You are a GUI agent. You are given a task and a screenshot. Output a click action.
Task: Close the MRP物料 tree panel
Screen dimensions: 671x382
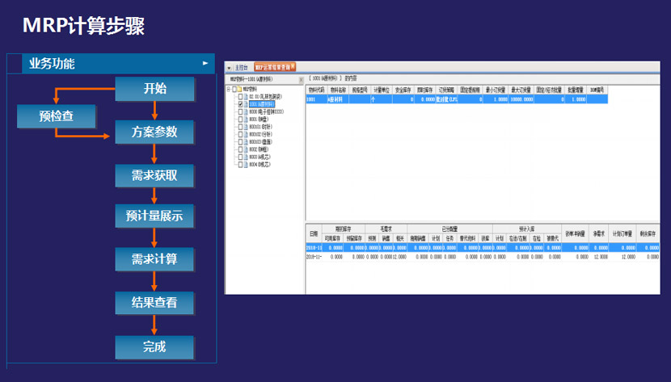tap(301, 79)
